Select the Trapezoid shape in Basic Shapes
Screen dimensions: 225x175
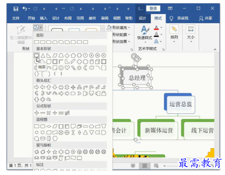coord(61,56)
